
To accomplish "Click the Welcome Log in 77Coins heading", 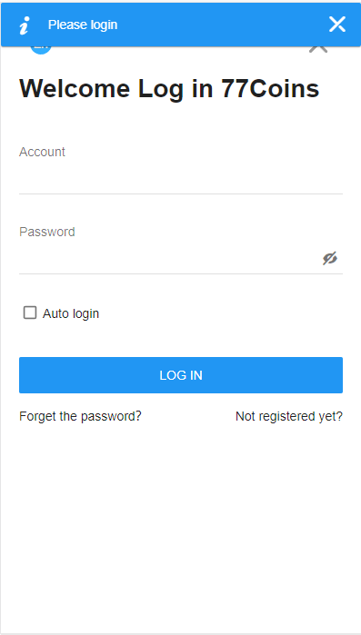I will (x=169, y=88).
